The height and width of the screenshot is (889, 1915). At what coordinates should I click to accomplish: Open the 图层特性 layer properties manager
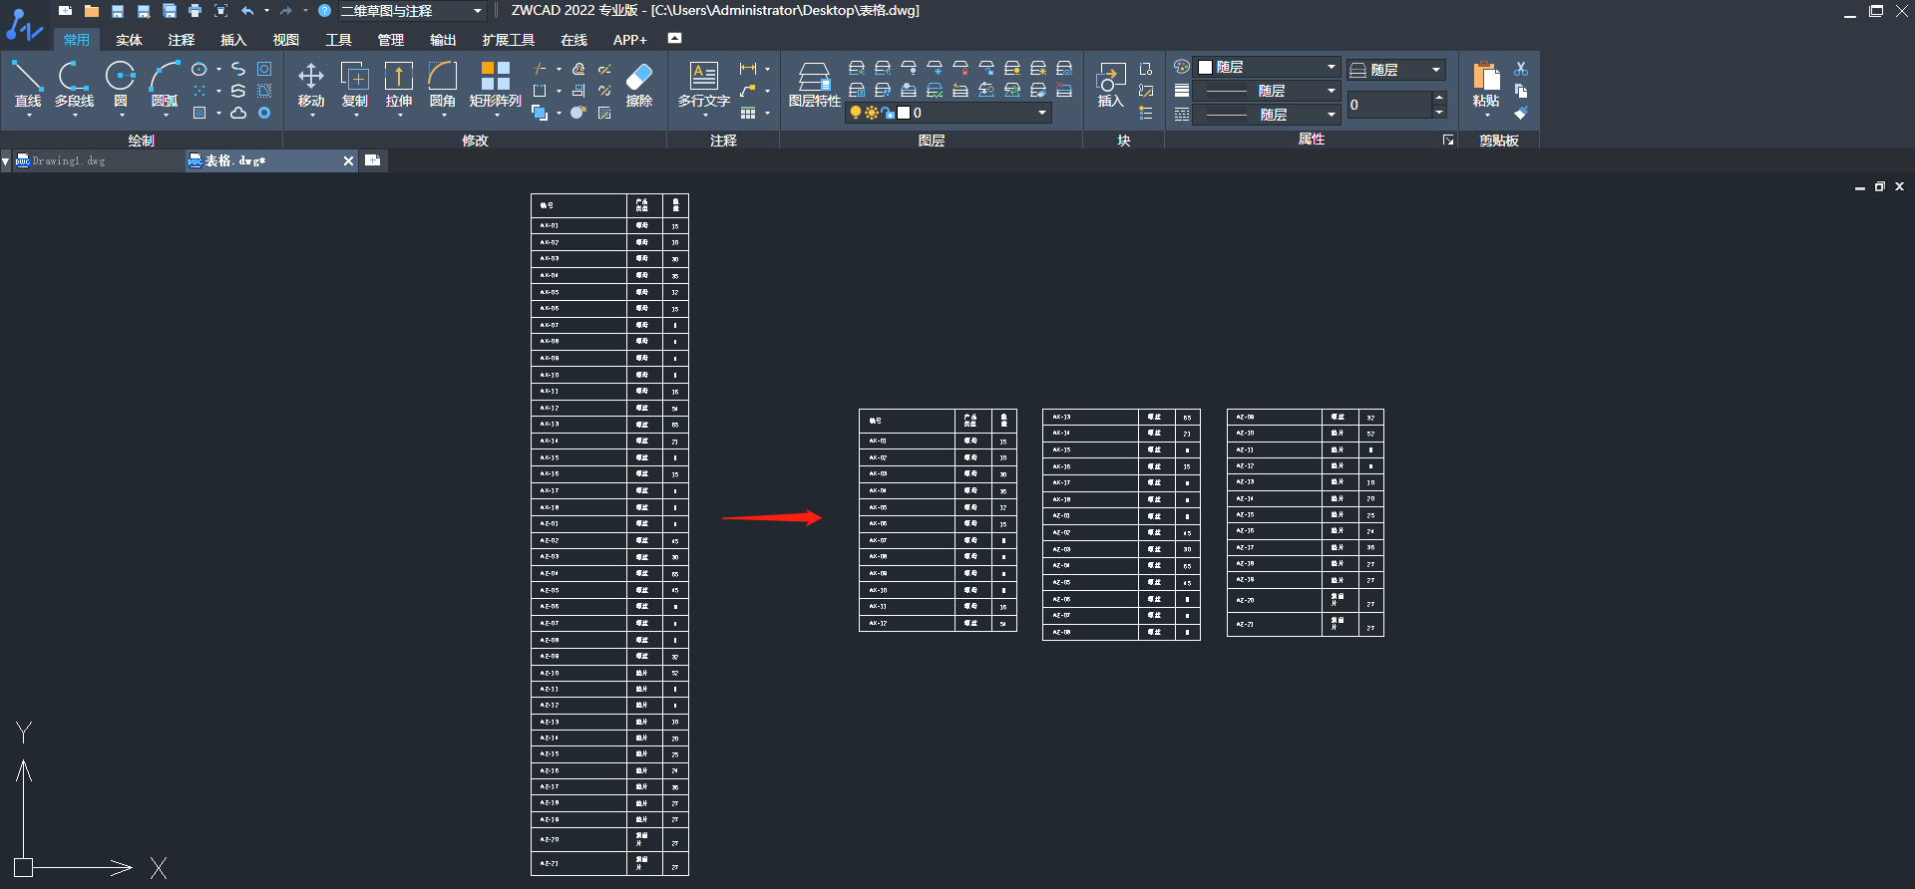pos(815,85)
